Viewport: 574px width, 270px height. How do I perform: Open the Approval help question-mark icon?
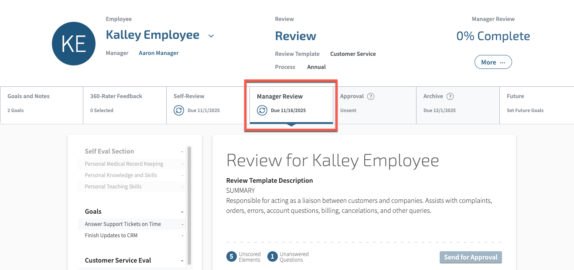coord(371,96)
